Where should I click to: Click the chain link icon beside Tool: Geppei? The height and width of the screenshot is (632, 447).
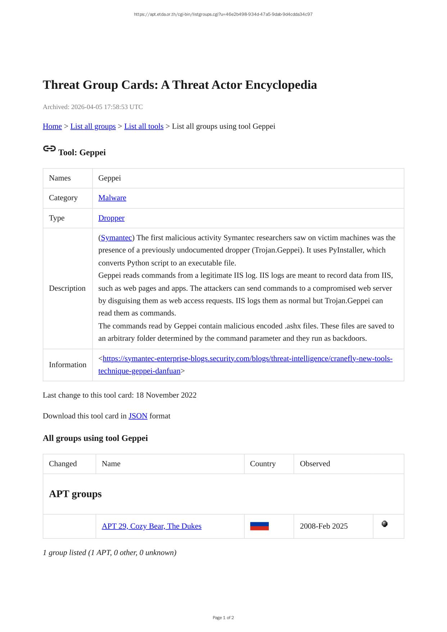click(49, 149)
